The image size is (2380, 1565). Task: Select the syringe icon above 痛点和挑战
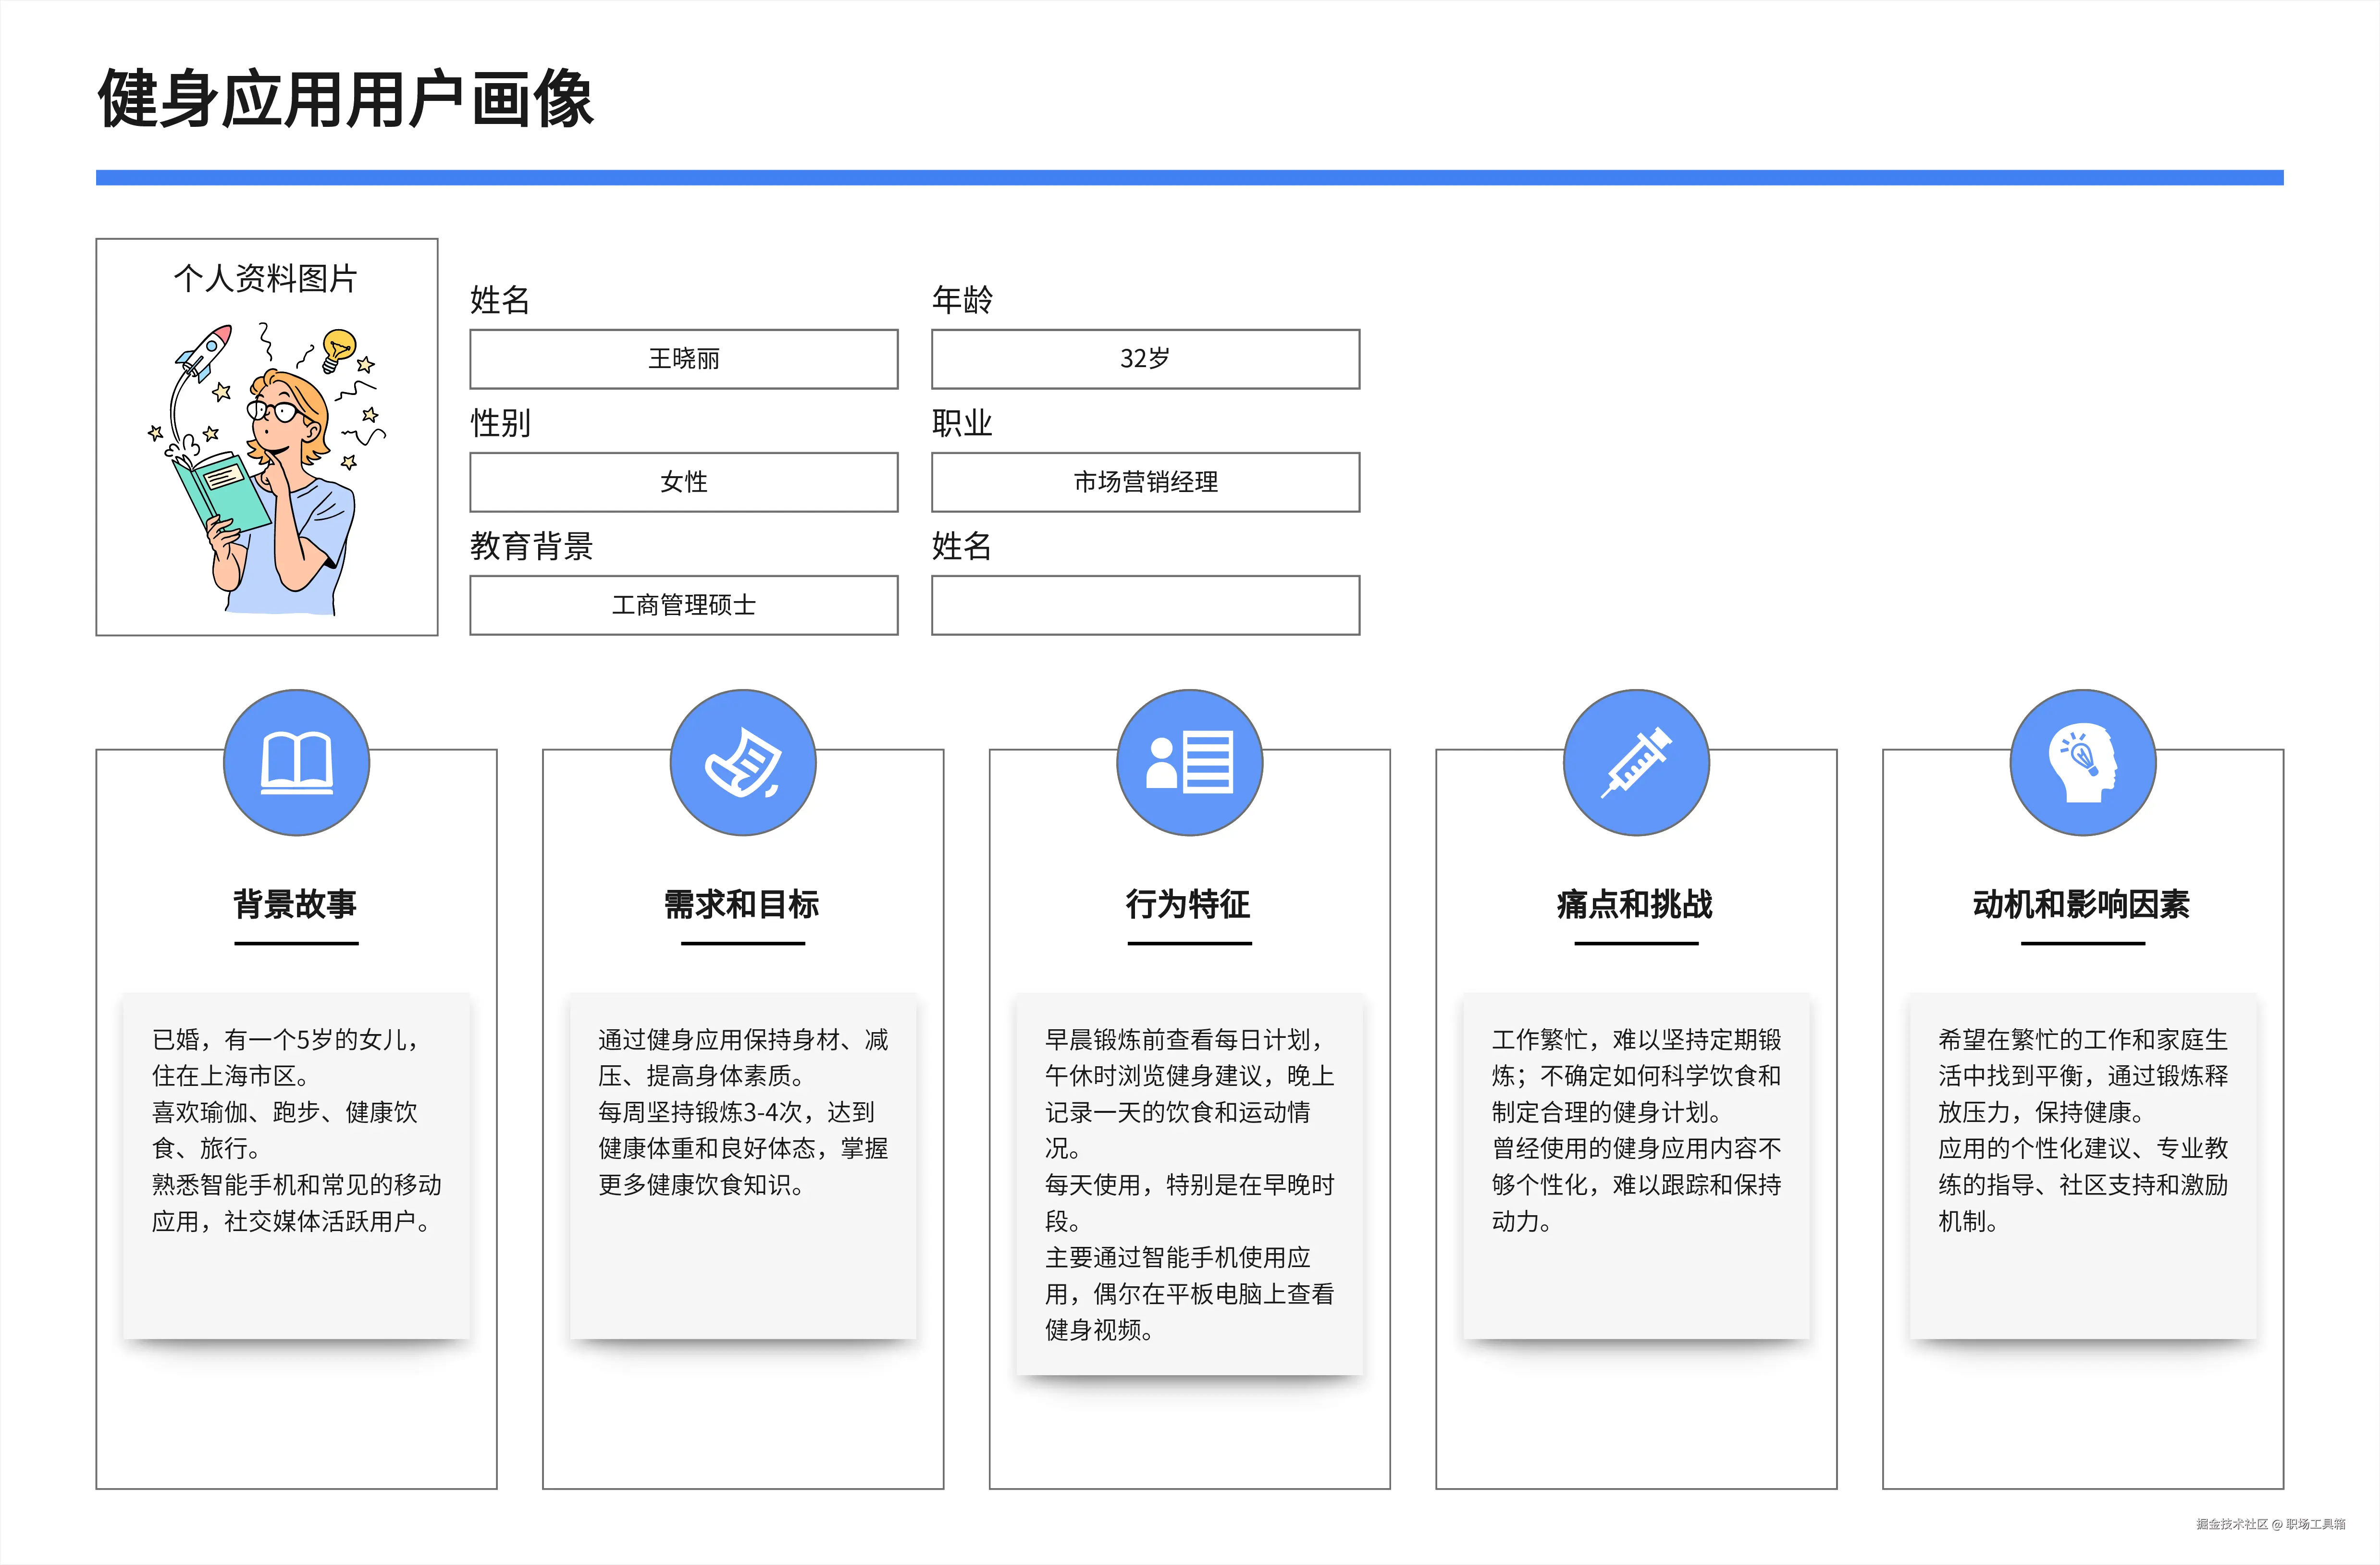click(1636, 762)
